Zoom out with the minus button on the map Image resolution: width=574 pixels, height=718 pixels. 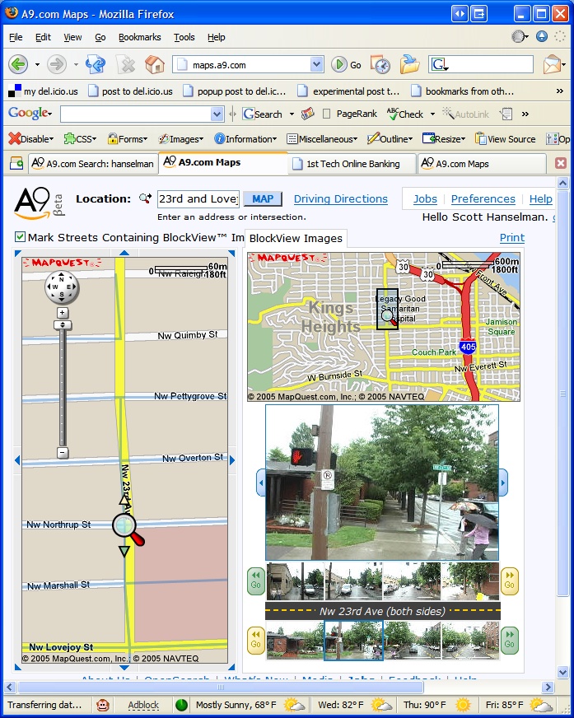tap(63, 452)
